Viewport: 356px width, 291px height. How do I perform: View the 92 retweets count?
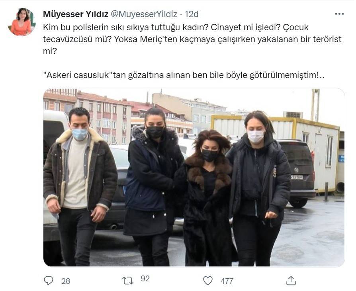(x=145, y=279)
